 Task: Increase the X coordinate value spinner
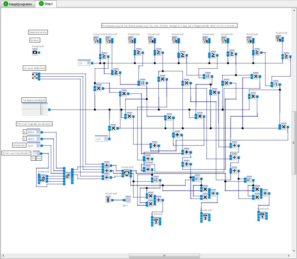pyautogui.click(x=38, y=131)
